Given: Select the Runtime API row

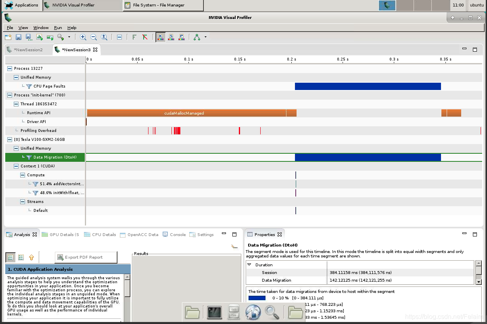Looking at the screenshot, I should tap(45, 113).
